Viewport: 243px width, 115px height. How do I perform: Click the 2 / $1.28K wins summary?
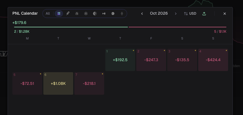pos(22,32)
